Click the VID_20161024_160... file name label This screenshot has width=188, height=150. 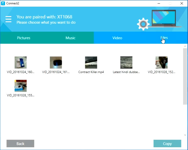click(x=21, y=72)
